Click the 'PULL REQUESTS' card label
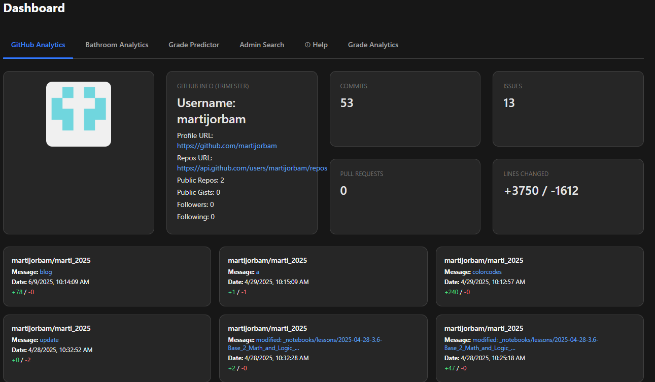655x382 pixels. click(362, 174)
